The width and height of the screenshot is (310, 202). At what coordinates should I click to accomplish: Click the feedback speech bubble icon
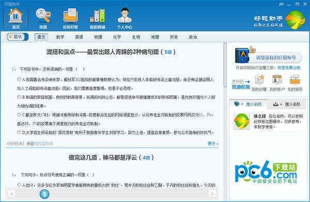282,4
